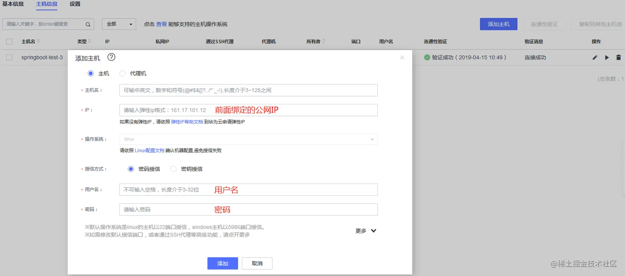625x276 pixels.
Task: Expand the 更多 advanced options section
Action: (x=365, y=231)
